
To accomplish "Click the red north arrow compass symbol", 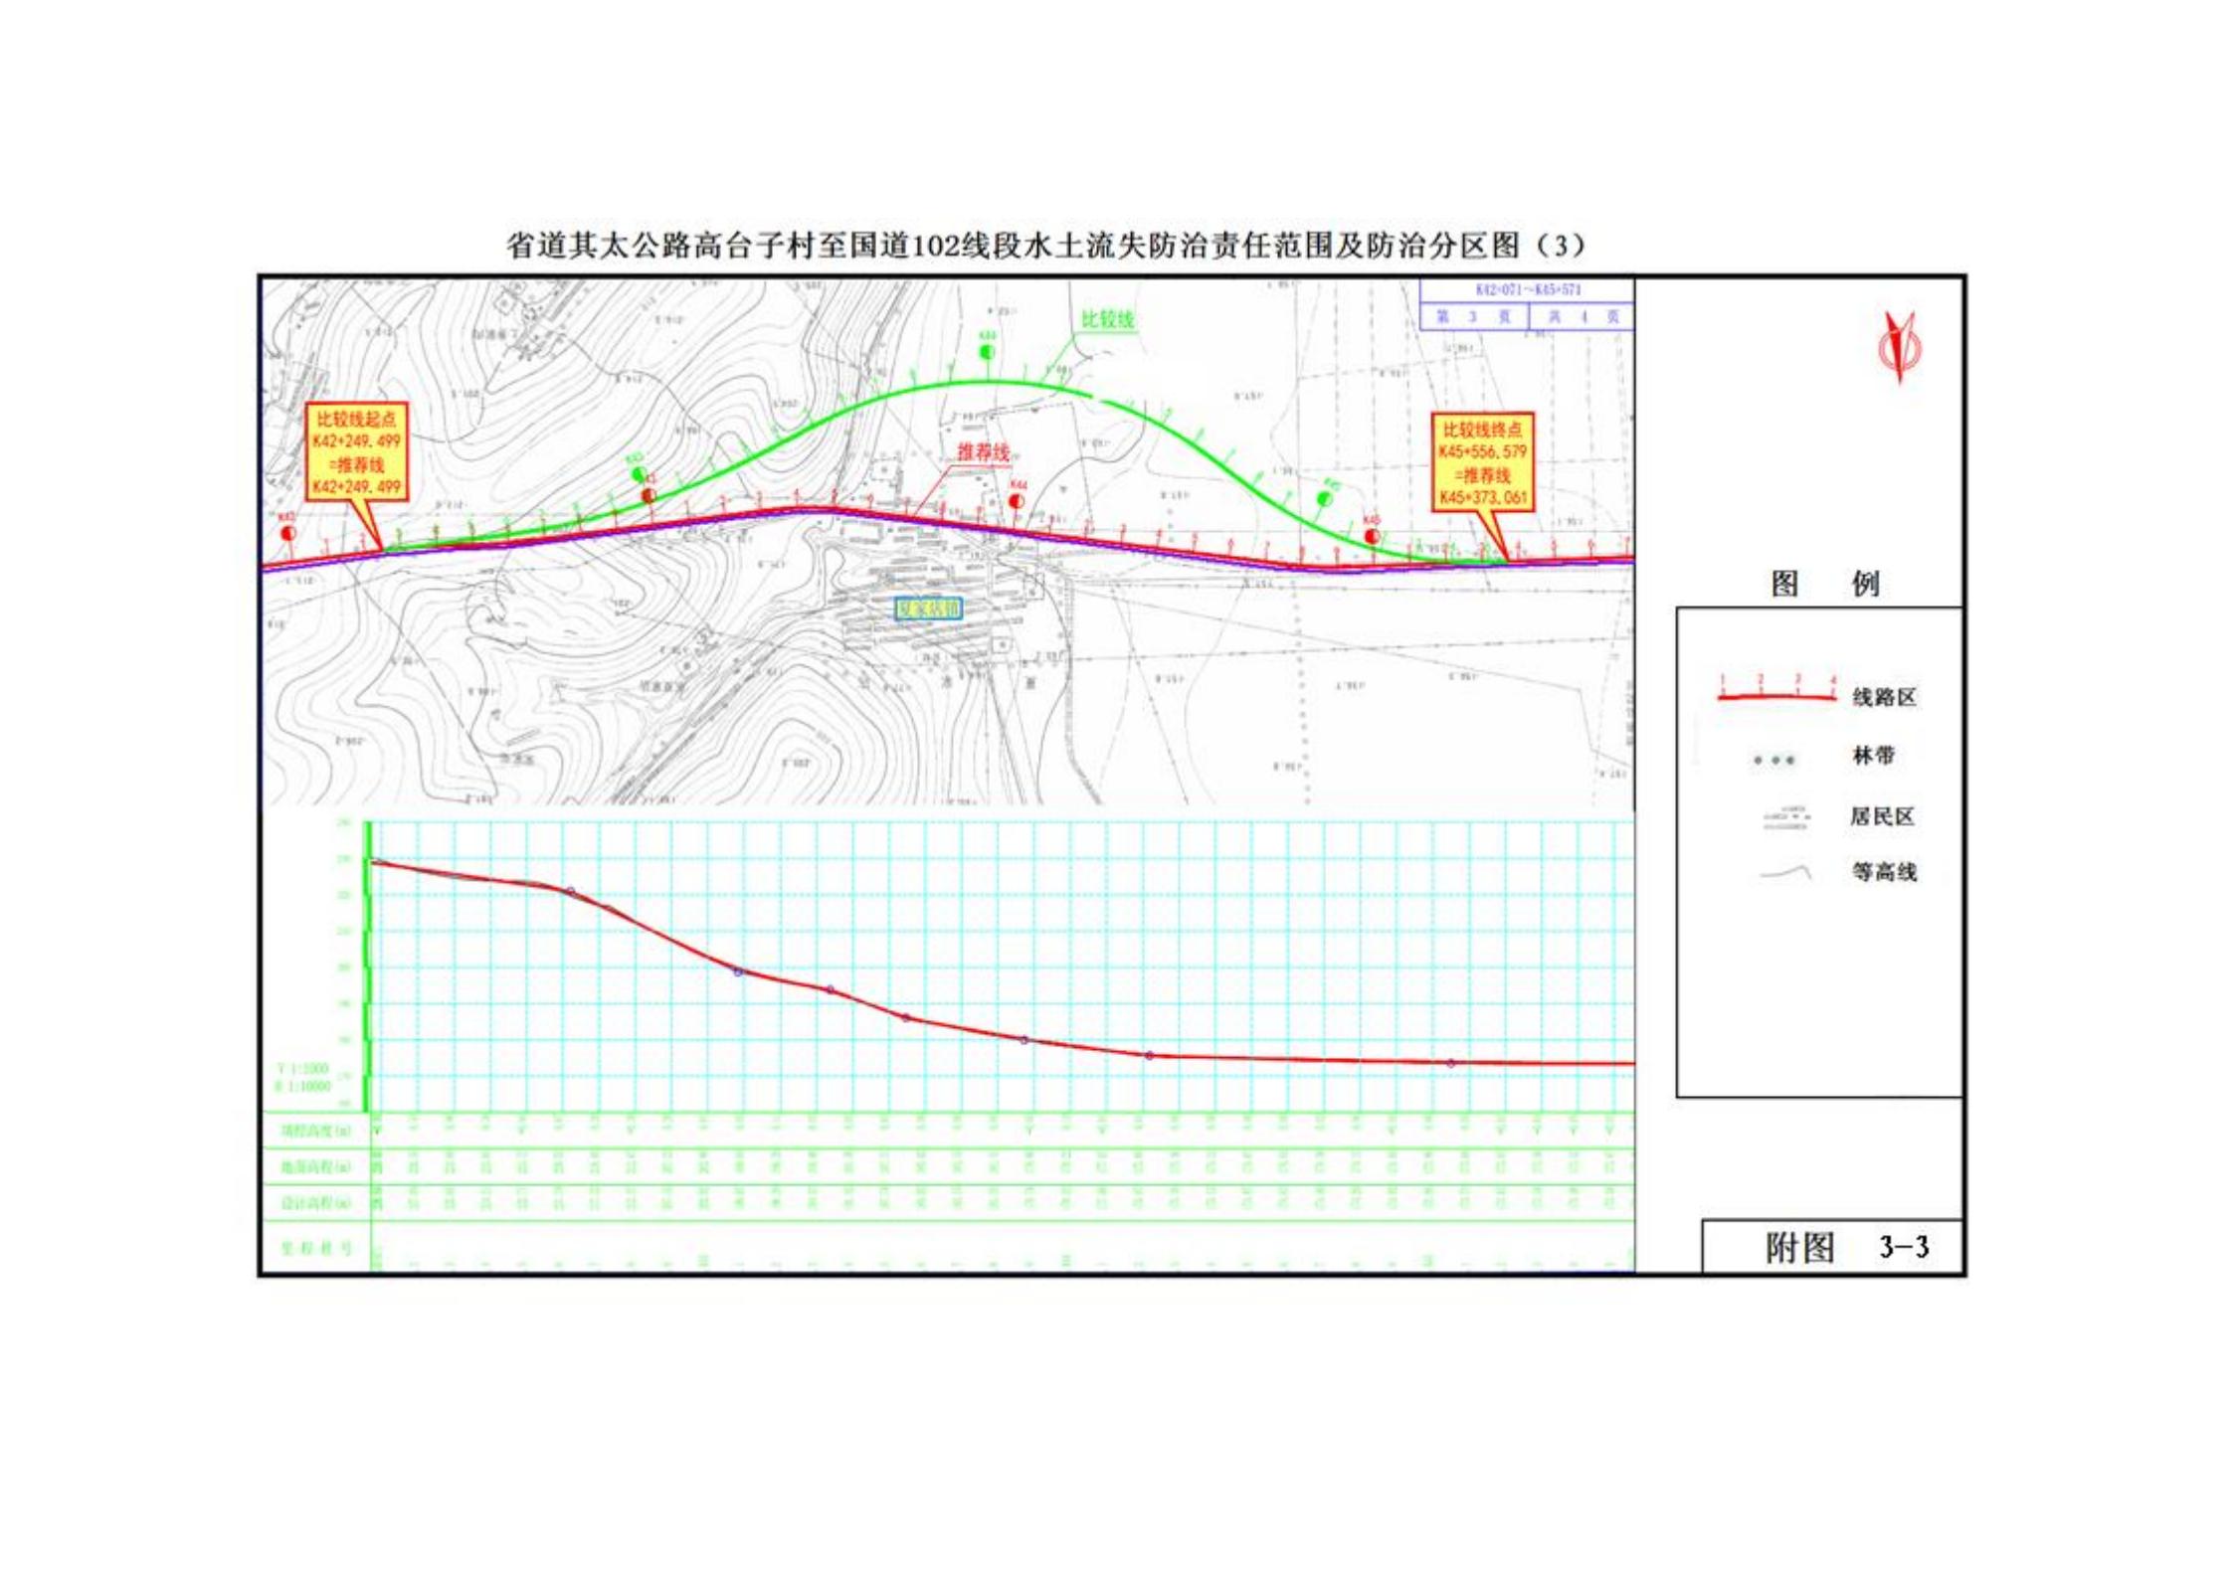I will point(1898,348).
